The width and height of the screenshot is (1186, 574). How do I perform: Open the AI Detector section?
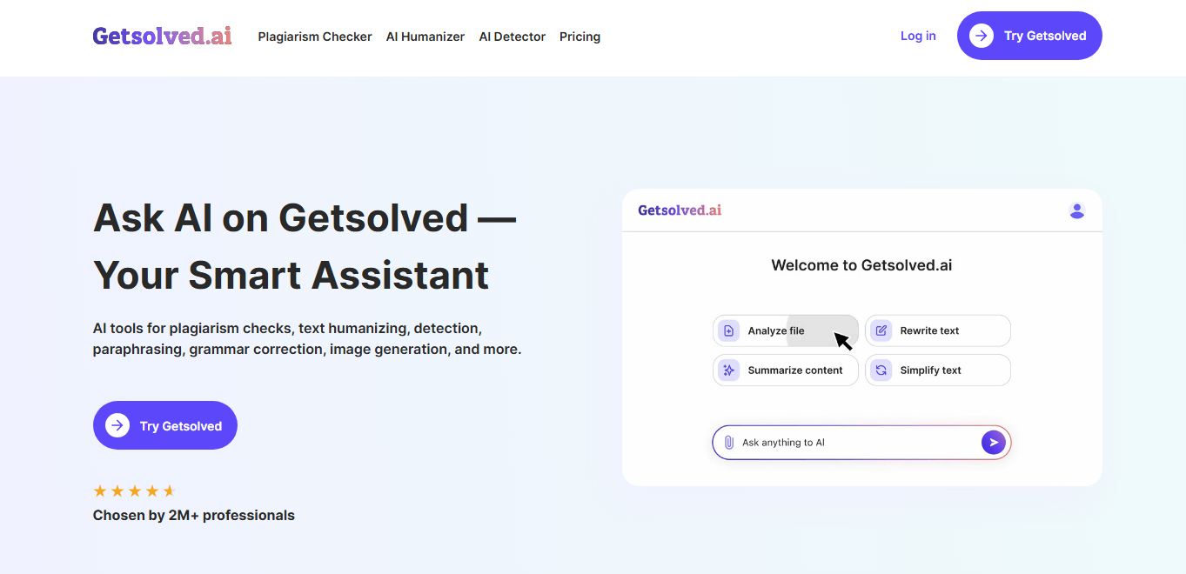(512, 37)
